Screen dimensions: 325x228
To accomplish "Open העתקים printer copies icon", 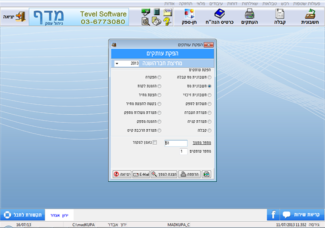I will click(x=250, y=16).
